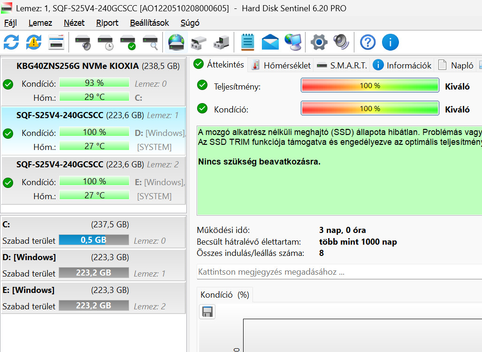Select the KBG40ZNS256G NVMe KIOXIA disk entry

(x=93, y=82)
